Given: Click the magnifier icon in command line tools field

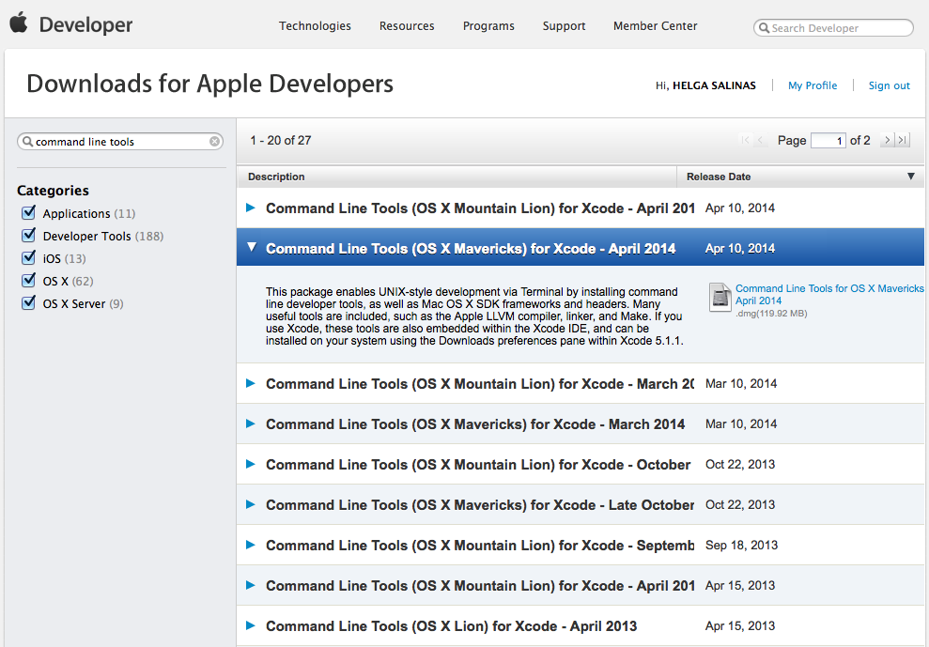Looking at the screenshot, I should (27, 142).
